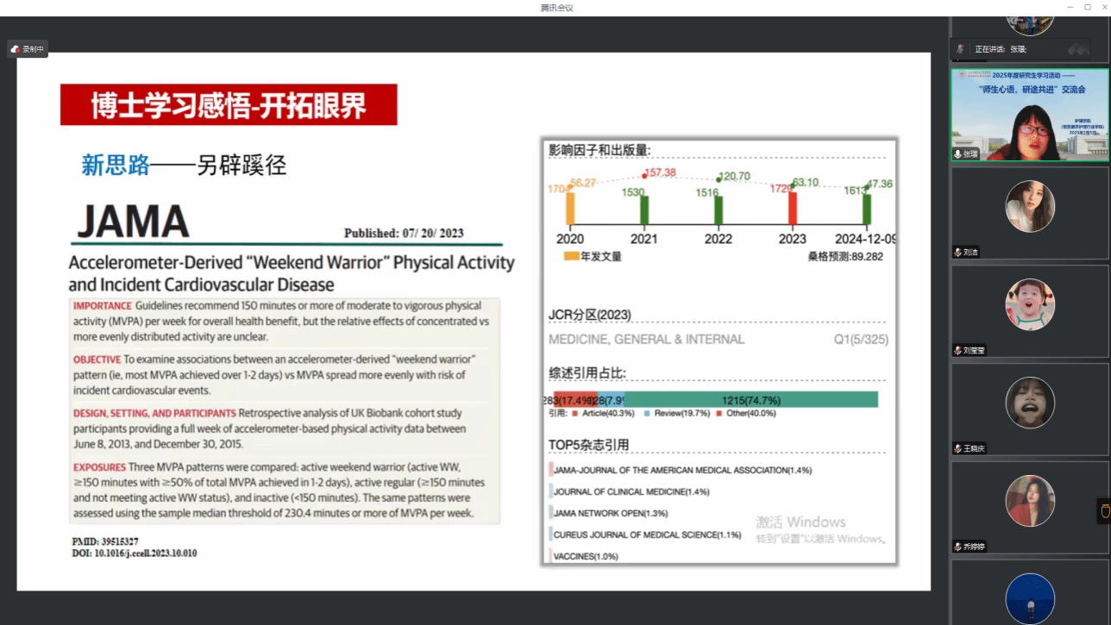The height and width of the screenshot is (625, 1111).
Task: Click the muted mic icon beside 刘莹莹
Action: click(x=958, y=350)
